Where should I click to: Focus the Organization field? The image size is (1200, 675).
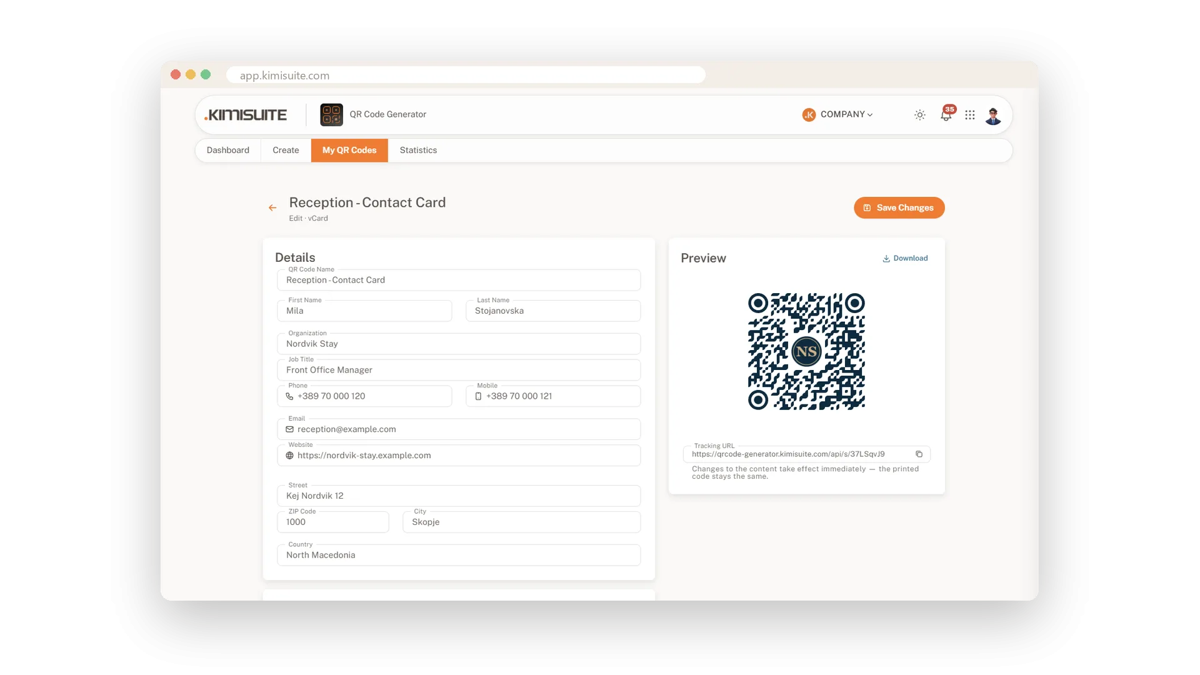point(459,344)
